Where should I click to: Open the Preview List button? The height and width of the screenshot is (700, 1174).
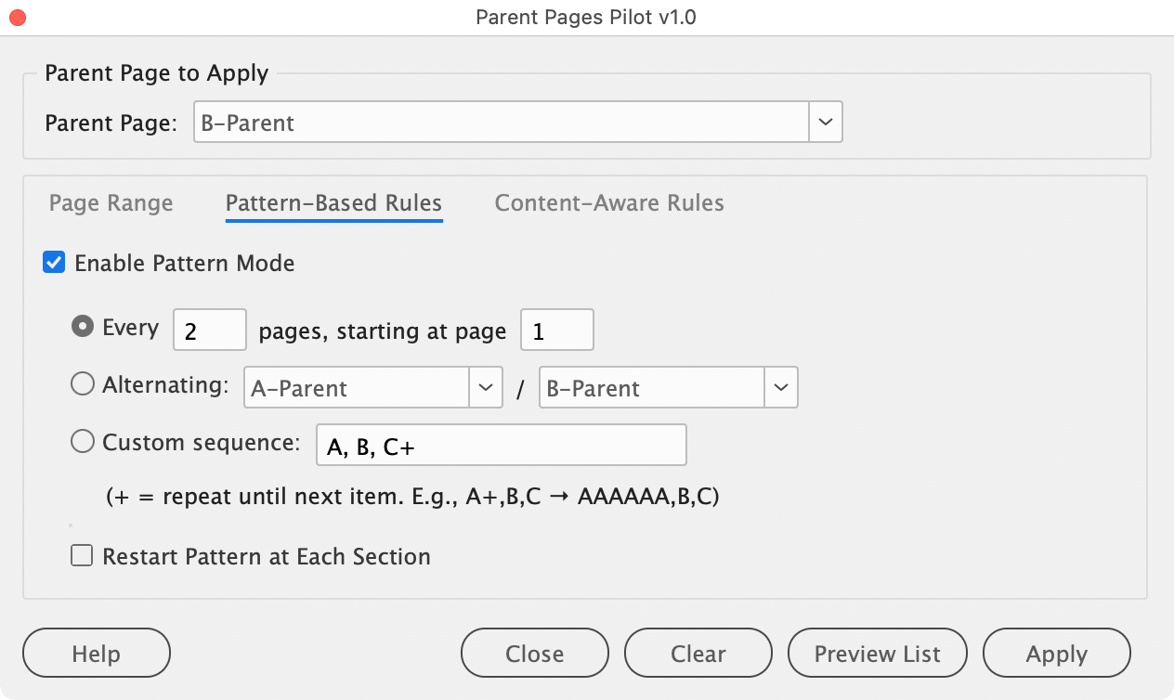point(877,654)
